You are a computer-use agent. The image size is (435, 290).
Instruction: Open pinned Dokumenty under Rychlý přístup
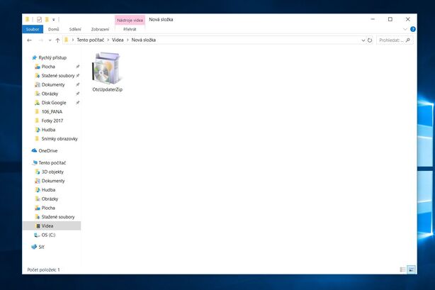point(53,84)
